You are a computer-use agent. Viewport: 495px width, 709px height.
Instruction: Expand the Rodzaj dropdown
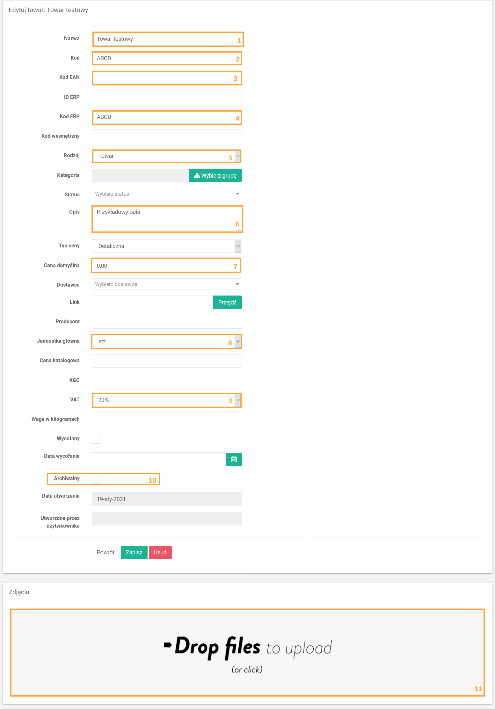point(166,156)
